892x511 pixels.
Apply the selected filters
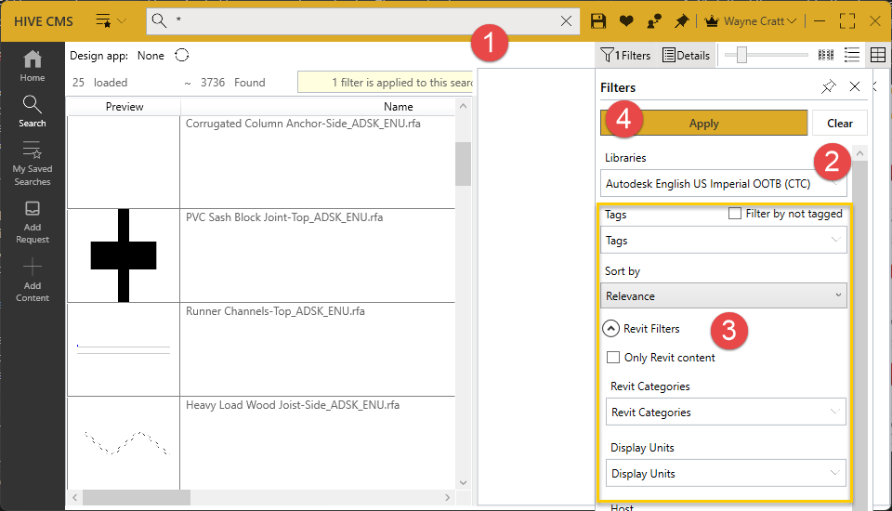[x=703, y=123]
